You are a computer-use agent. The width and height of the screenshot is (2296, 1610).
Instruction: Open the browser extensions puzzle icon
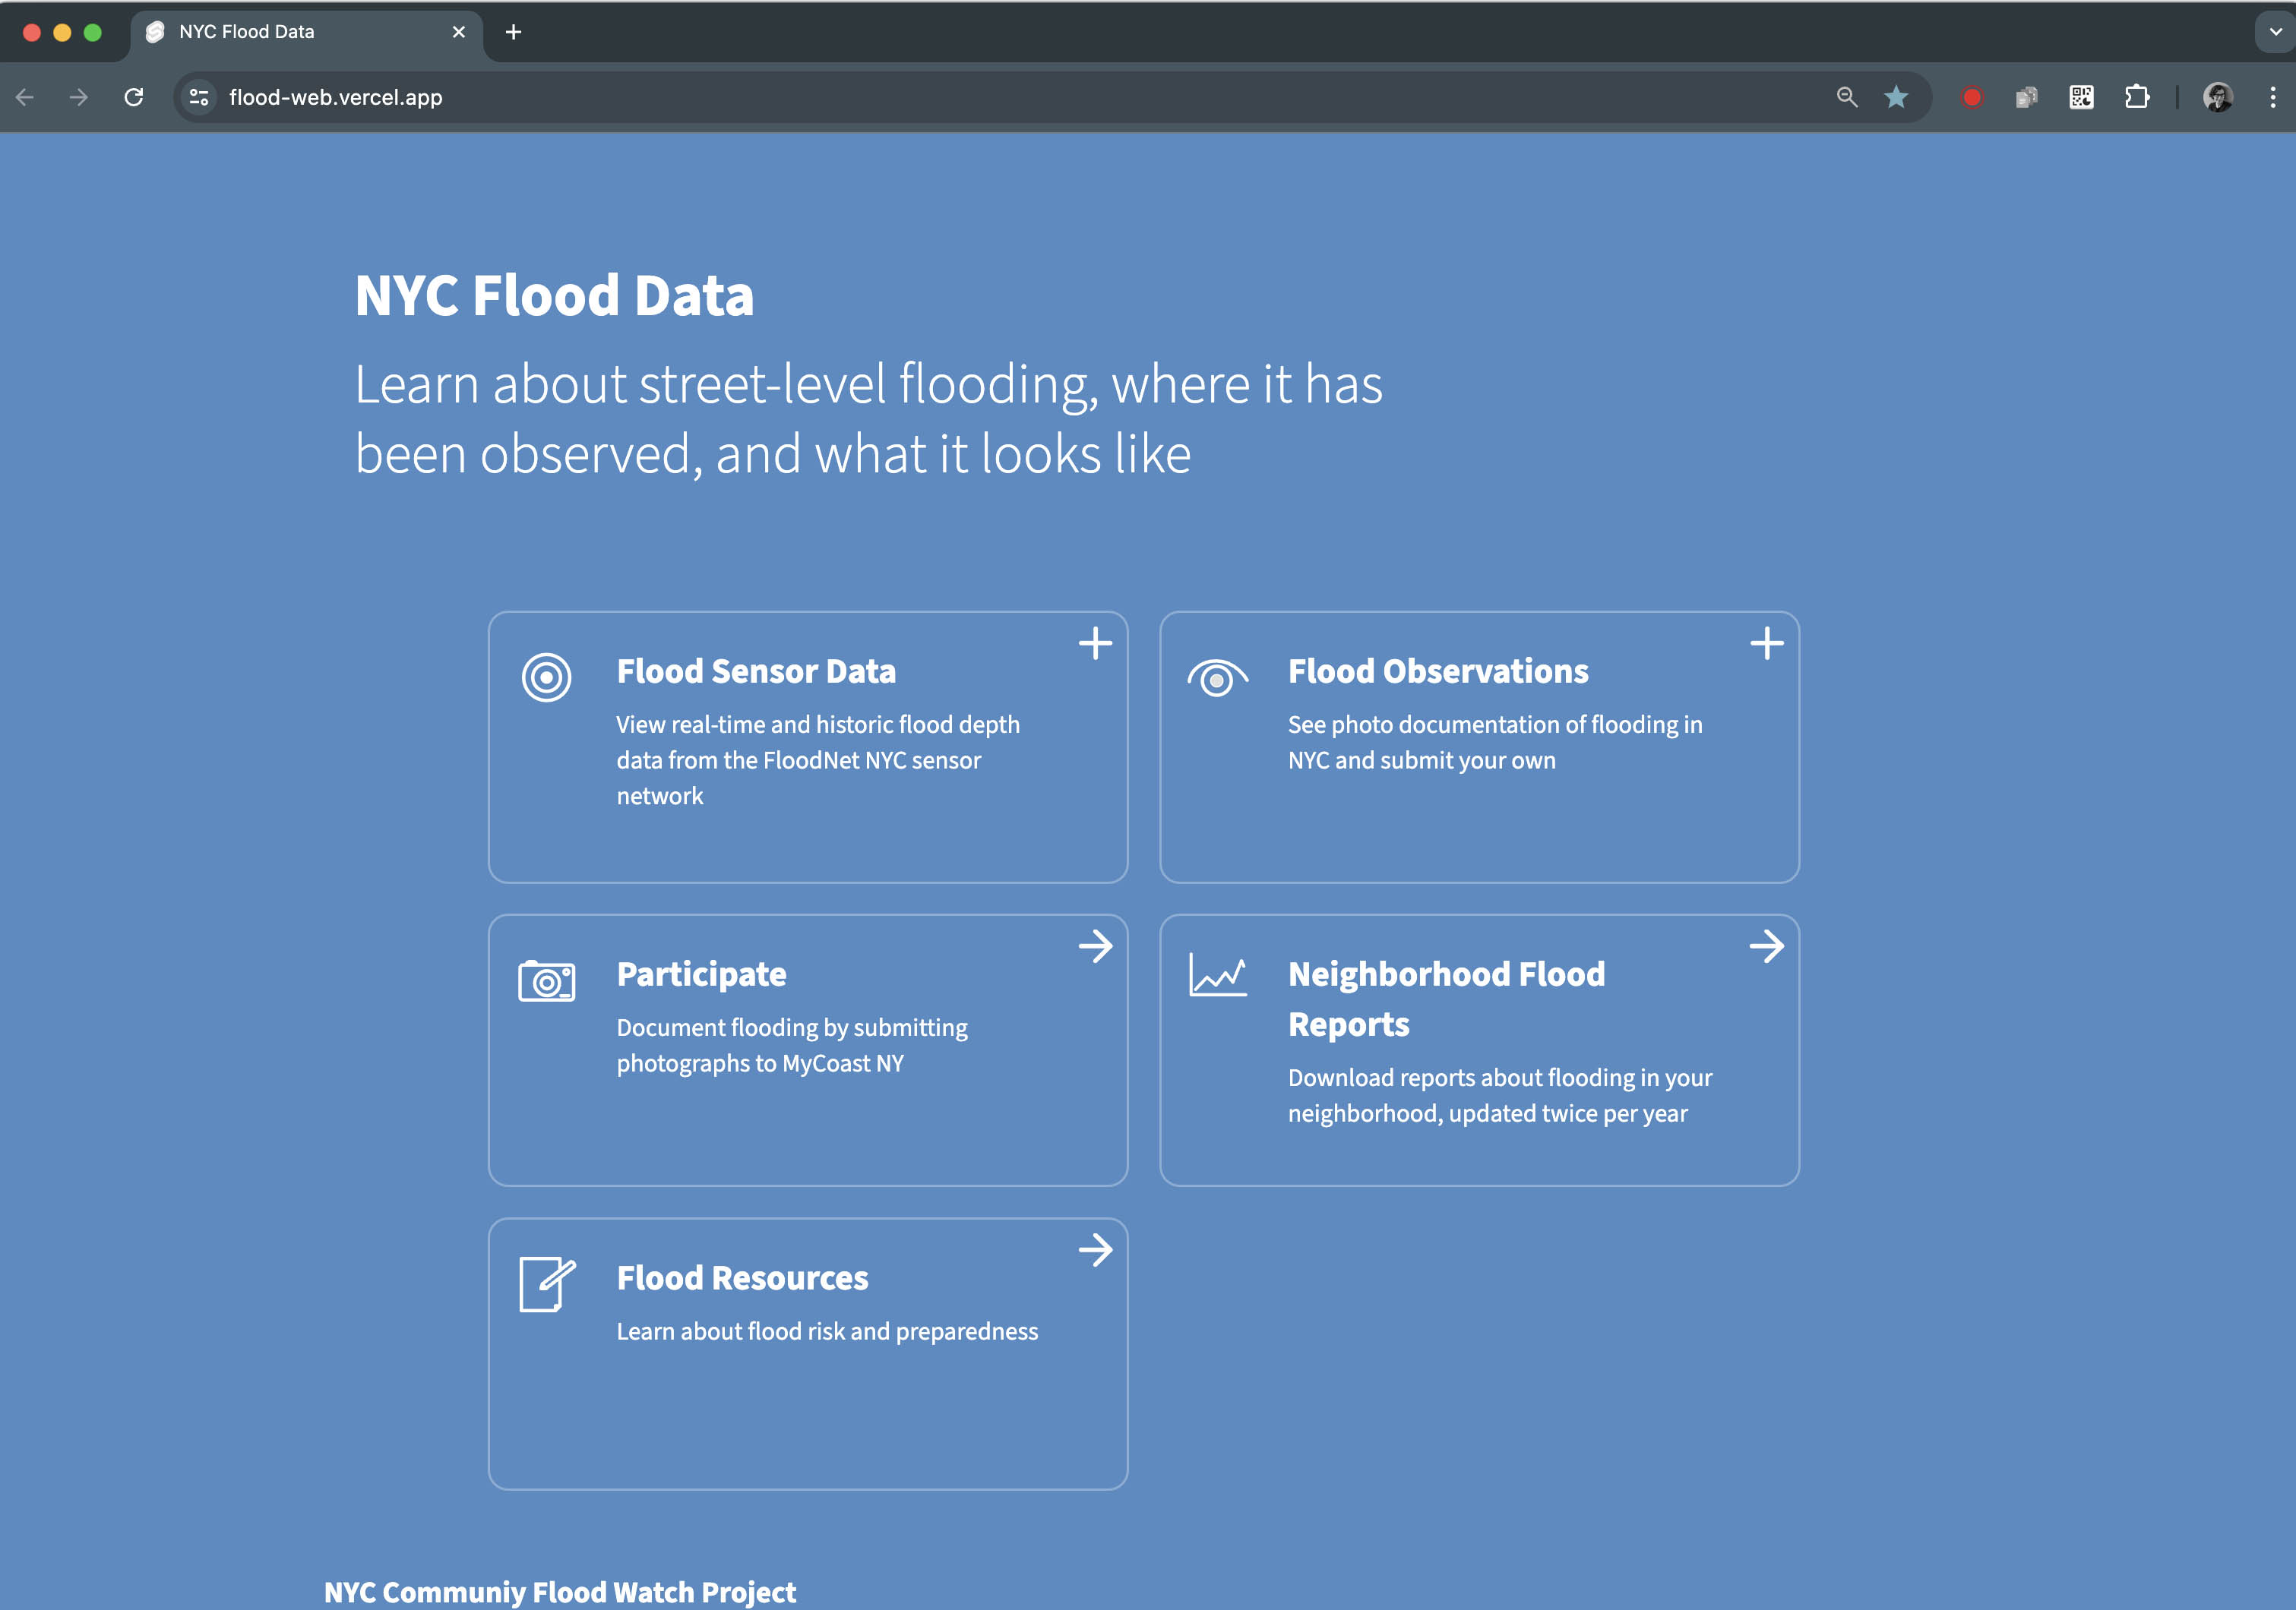(2136, 97)
